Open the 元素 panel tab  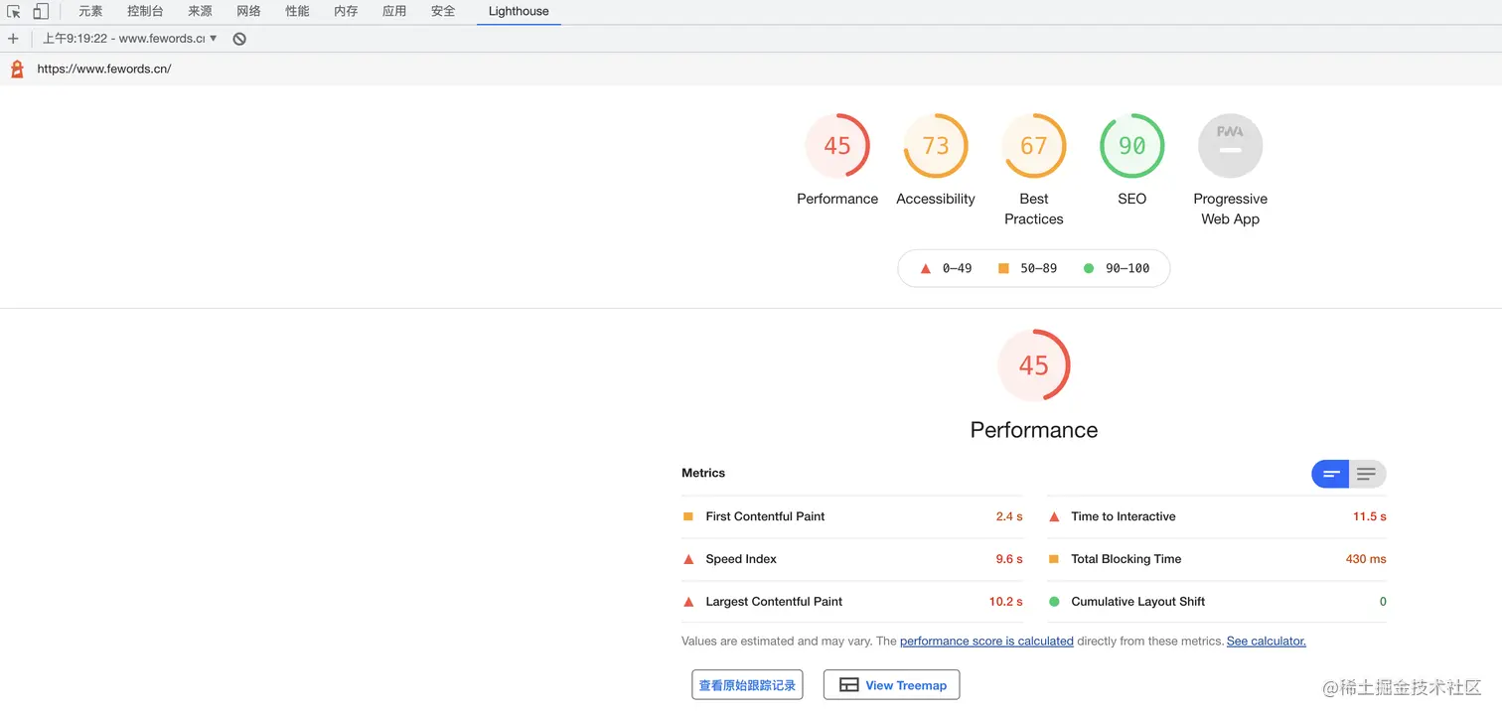tap(90, 11)
